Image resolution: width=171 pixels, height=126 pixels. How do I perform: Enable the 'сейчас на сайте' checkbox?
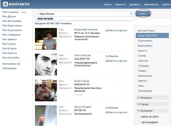pos(137,117)
